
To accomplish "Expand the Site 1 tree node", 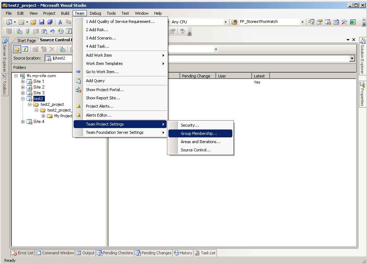I will 23,82.
